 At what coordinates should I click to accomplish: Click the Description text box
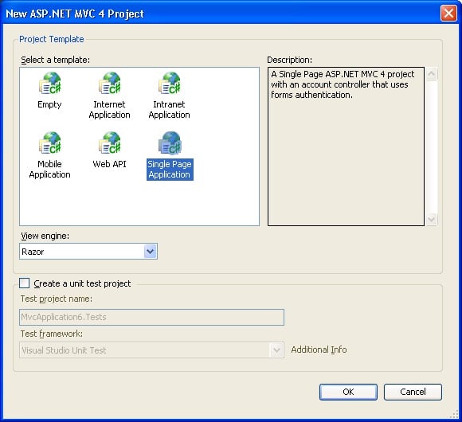[346, 147]
